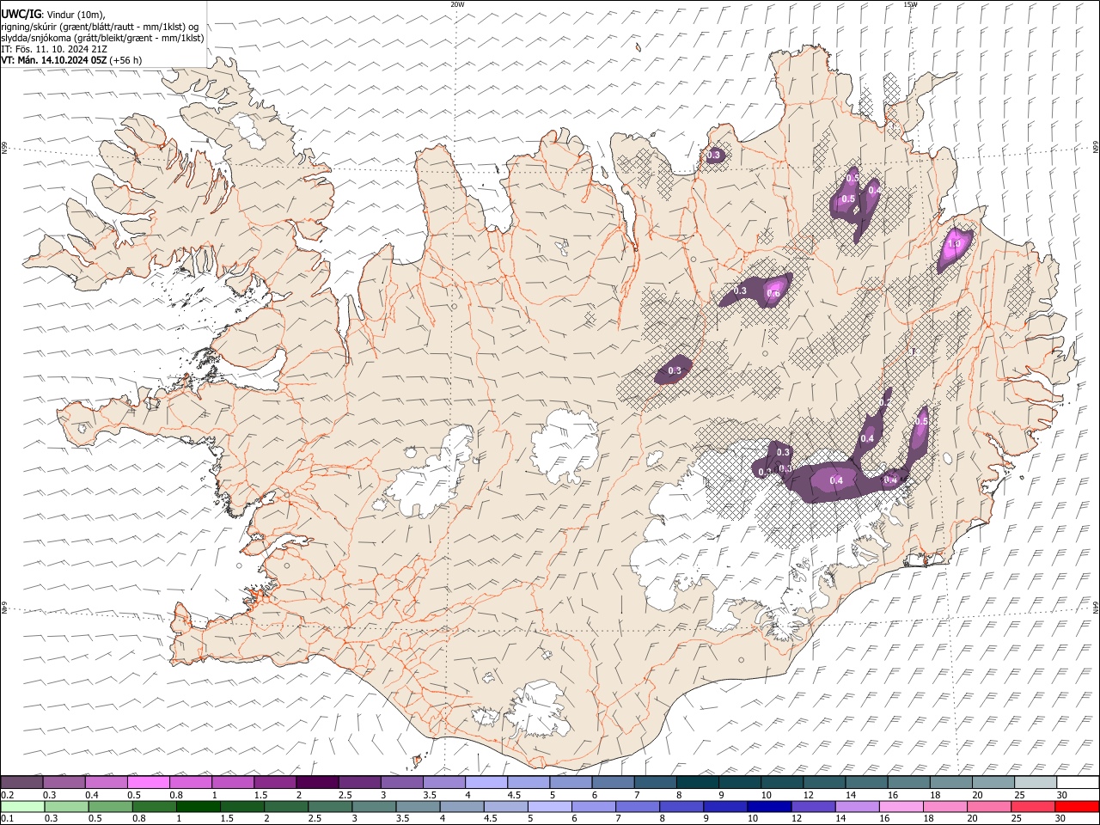Select the upper legend swatch labeled 9

coord(739,782)
